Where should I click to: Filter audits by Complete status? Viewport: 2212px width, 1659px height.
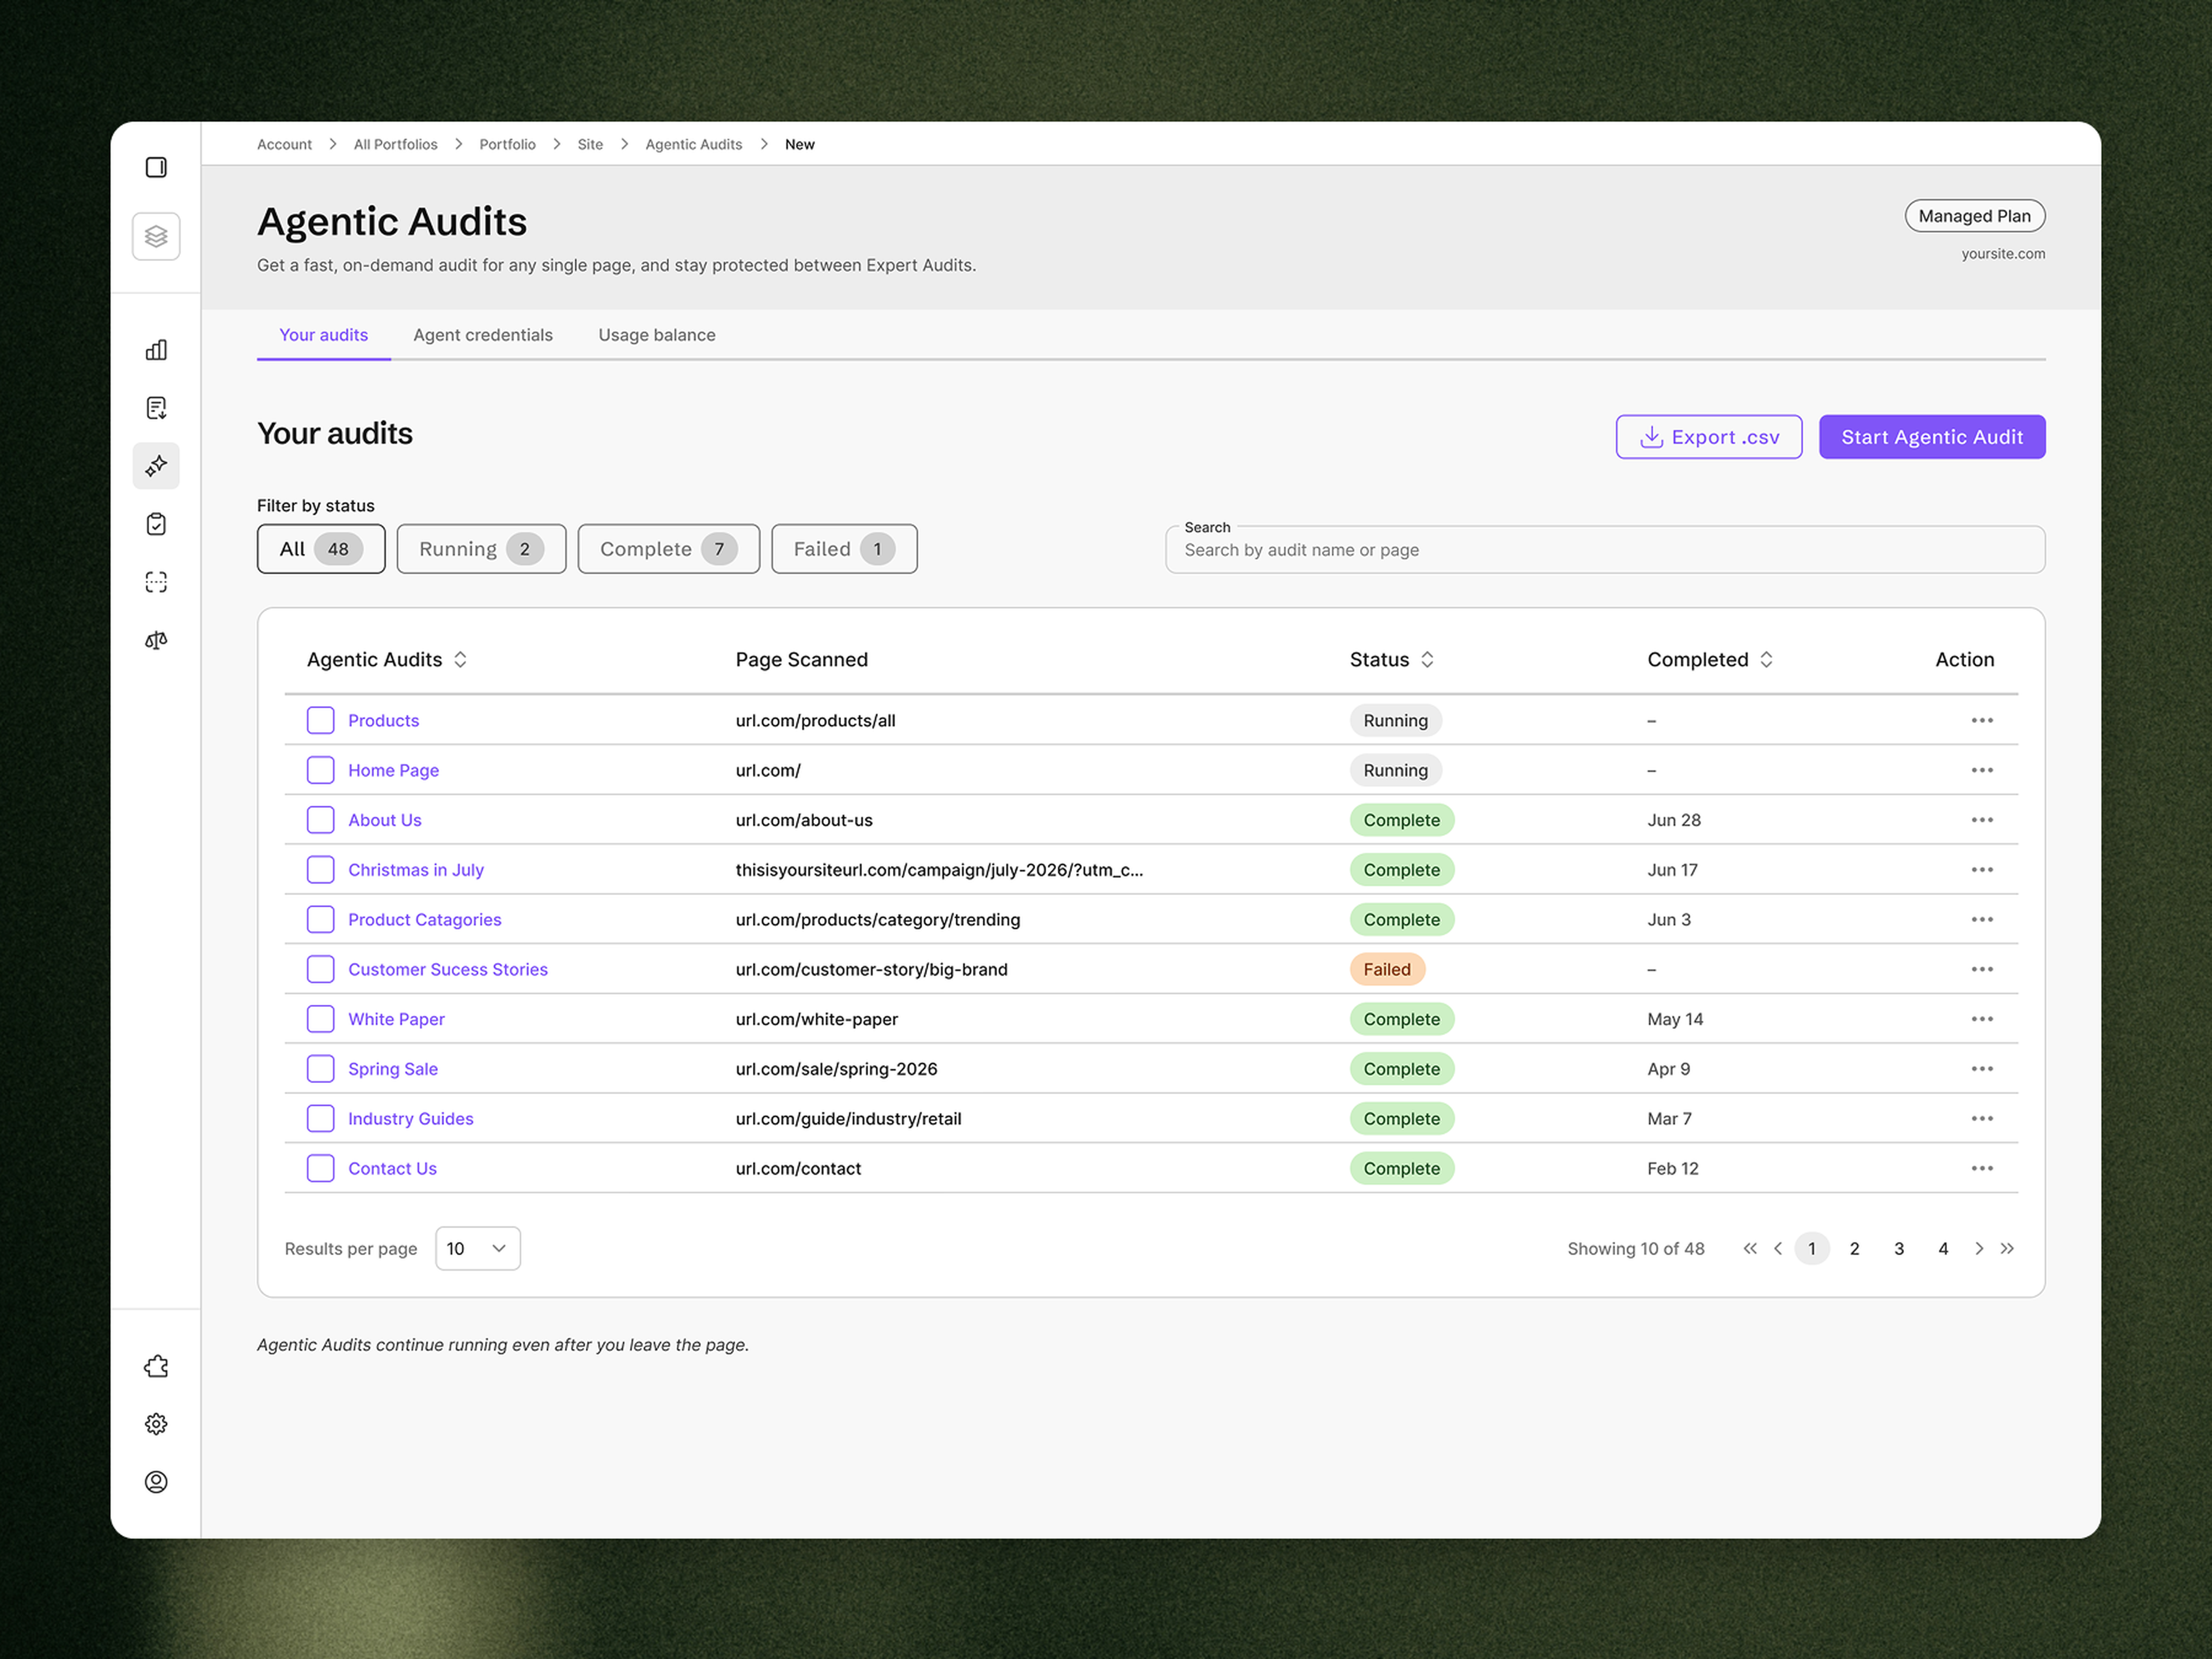coord(669,549)
